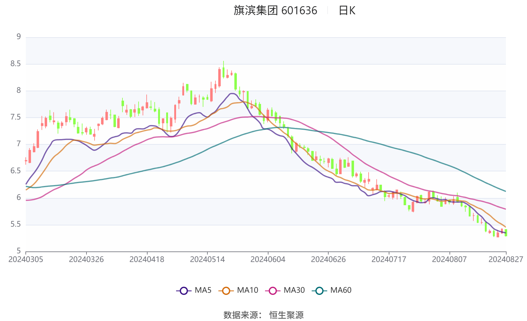Click the 日K label in title

[347, 11]
